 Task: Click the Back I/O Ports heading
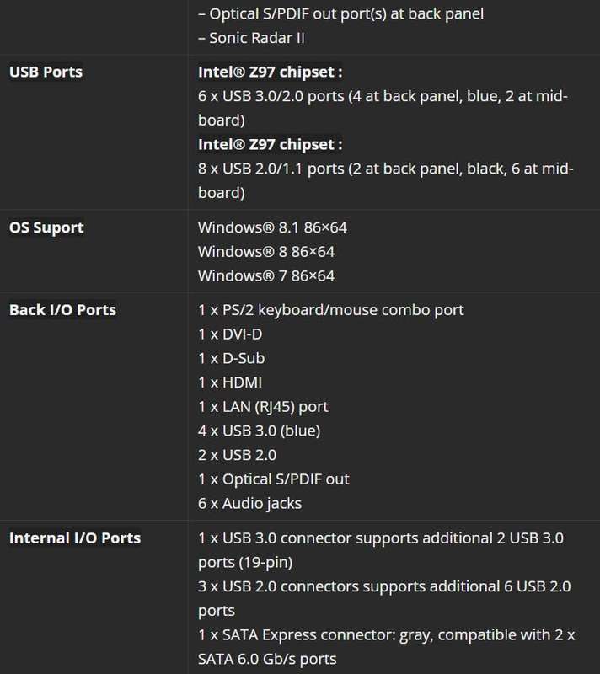[x=62, y=310]
